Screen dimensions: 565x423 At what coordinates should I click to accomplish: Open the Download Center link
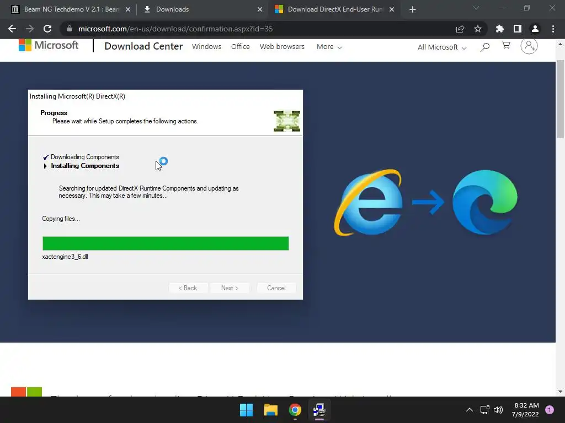(x=143, y=46)
